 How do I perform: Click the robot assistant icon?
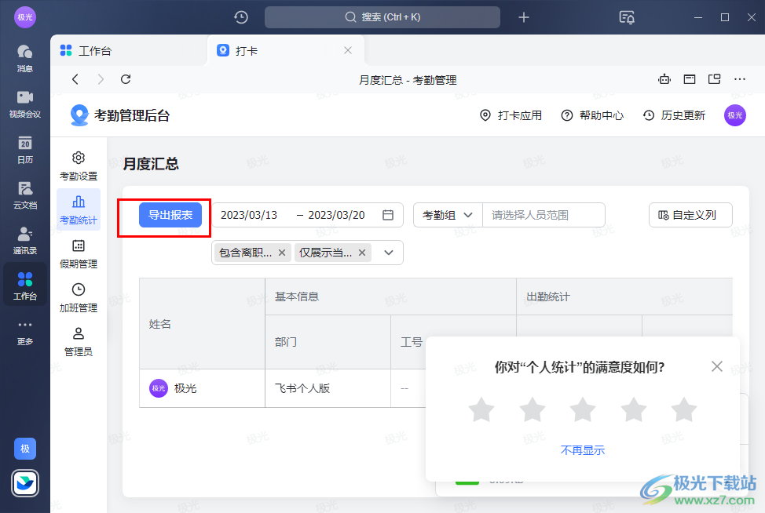tap(664, 79)
